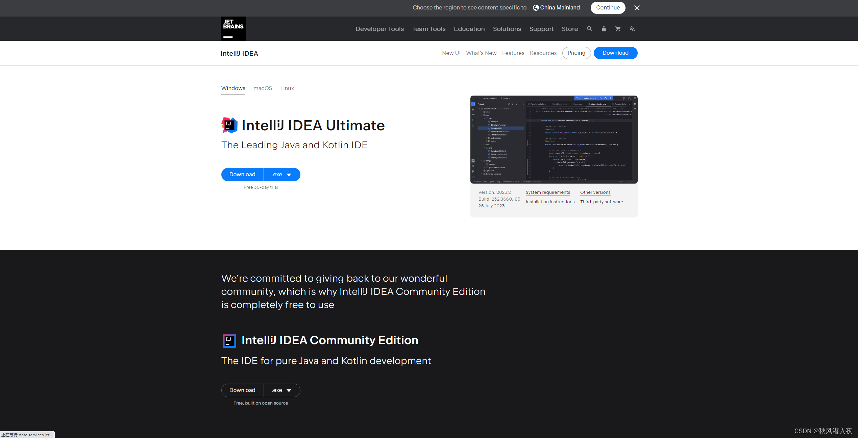
Task: View the shopping cart
Action: (618, 29)
